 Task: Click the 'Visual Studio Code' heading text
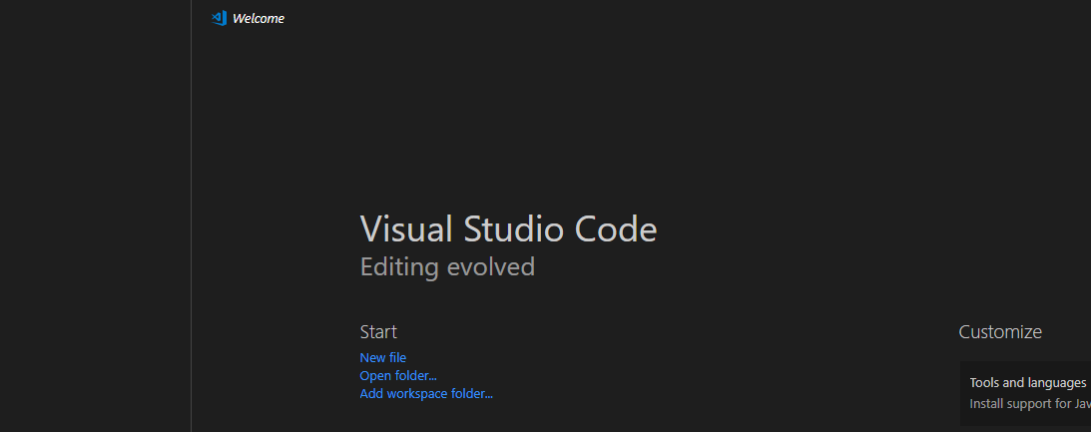click(x=508, y=228)
